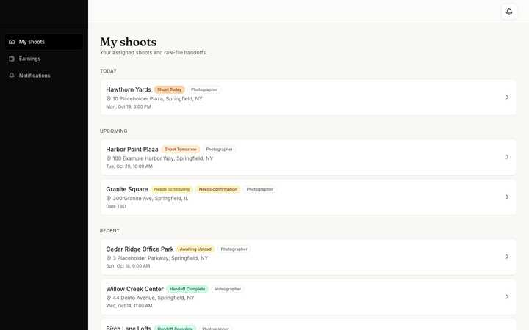Open the notifications bell in top bar
This screenshot has height=330, width=529.
tap(508, 12)
